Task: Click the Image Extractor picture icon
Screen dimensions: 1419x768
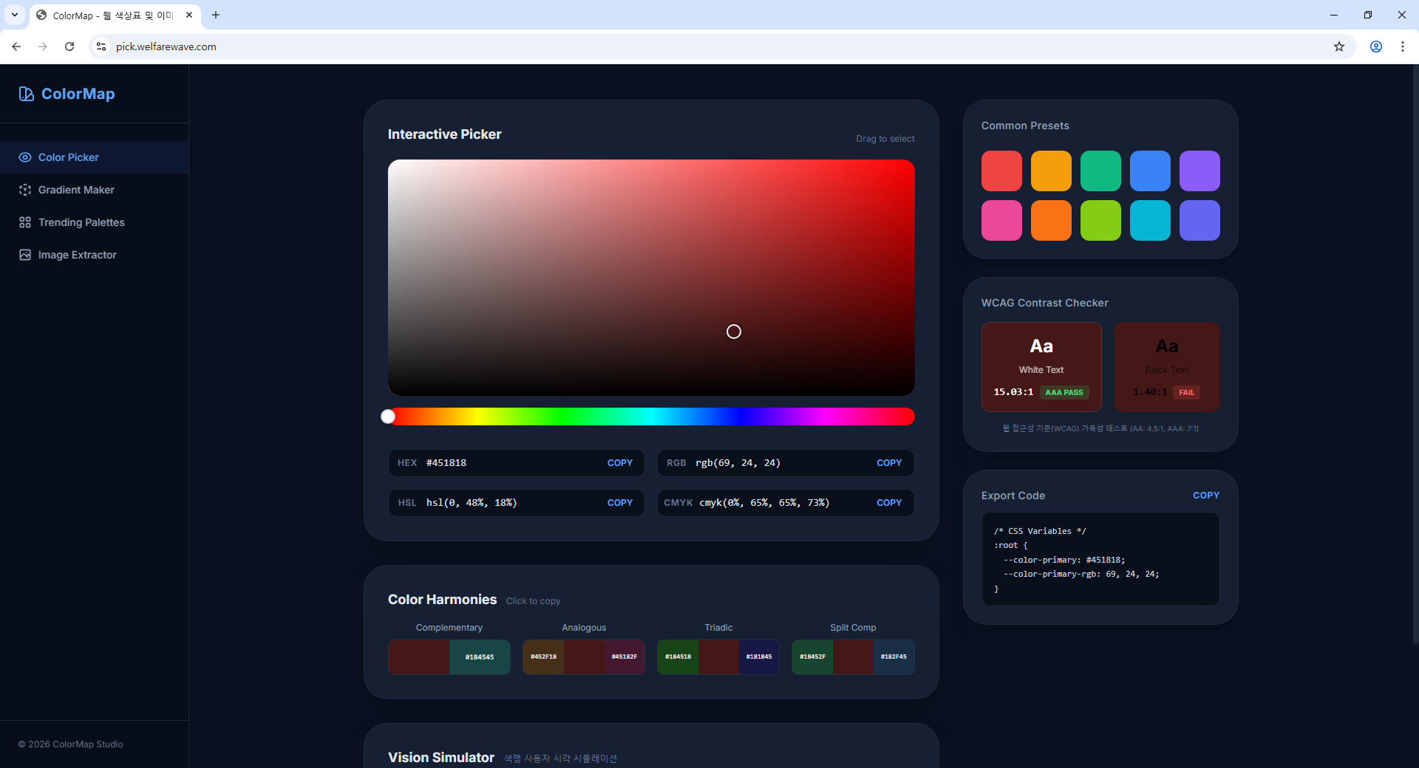Action: tap(25, 255)
